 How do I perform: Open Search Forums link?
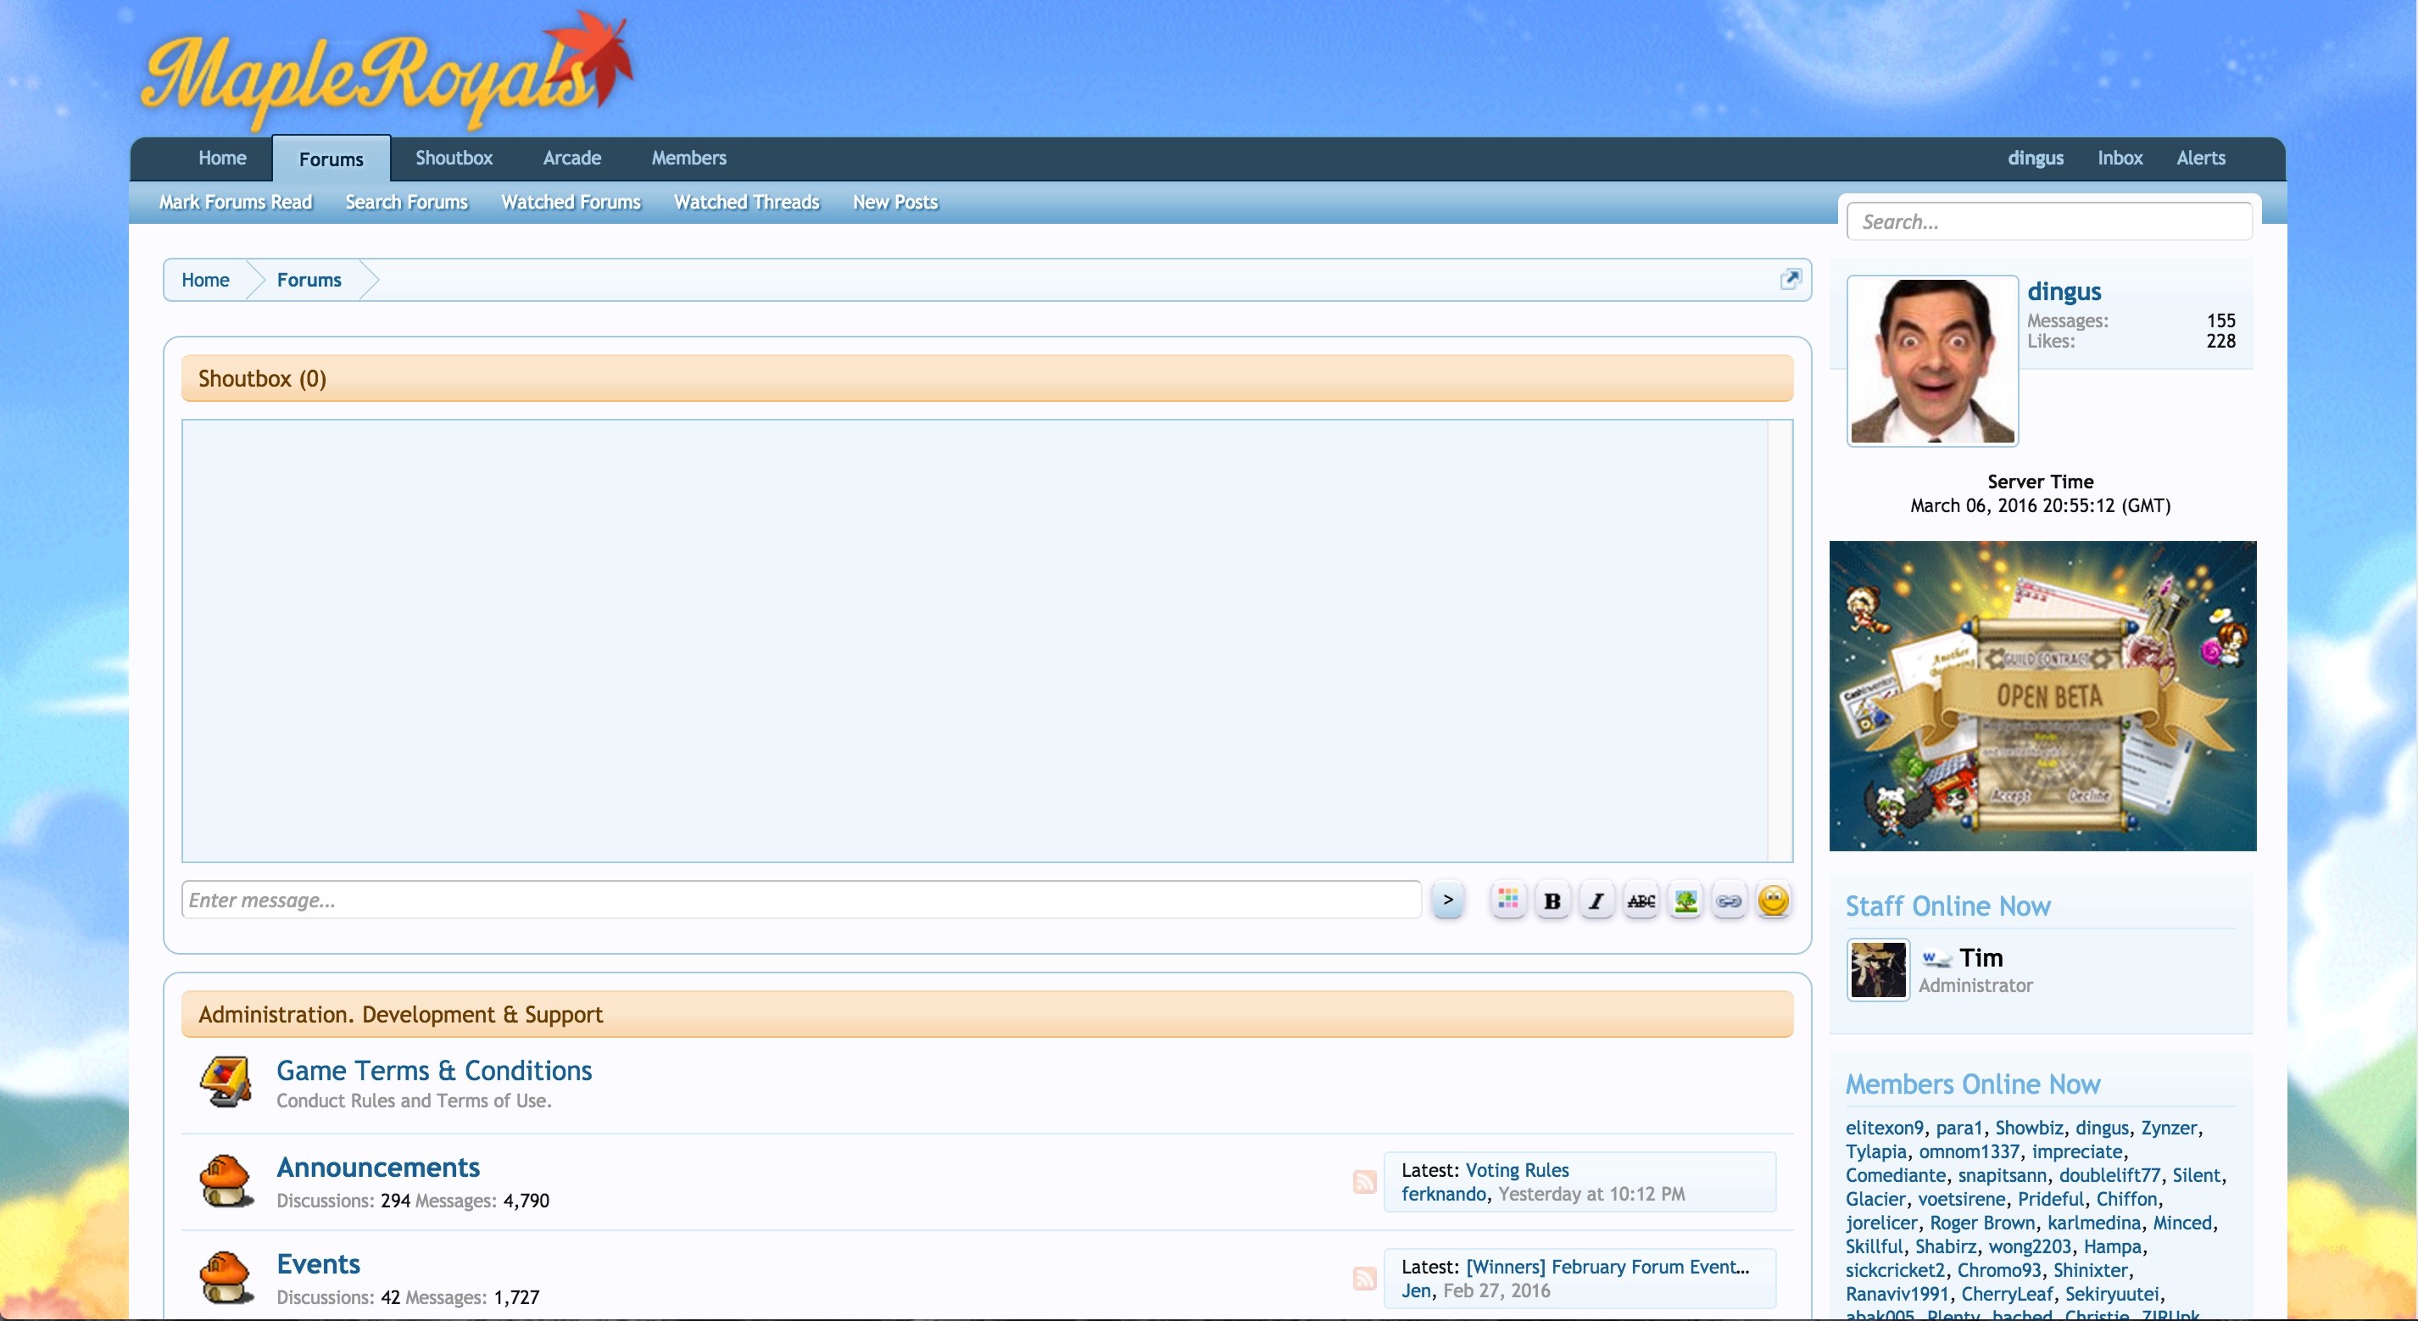pyautogui.click(x=406, y=202)
